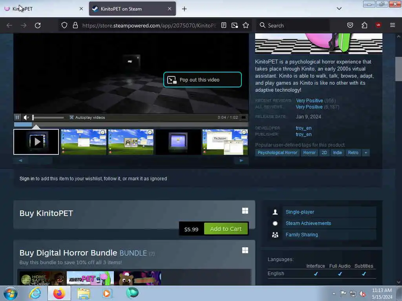
Task: Toggle reader view icon in address bar
Action: coord(223,25)
